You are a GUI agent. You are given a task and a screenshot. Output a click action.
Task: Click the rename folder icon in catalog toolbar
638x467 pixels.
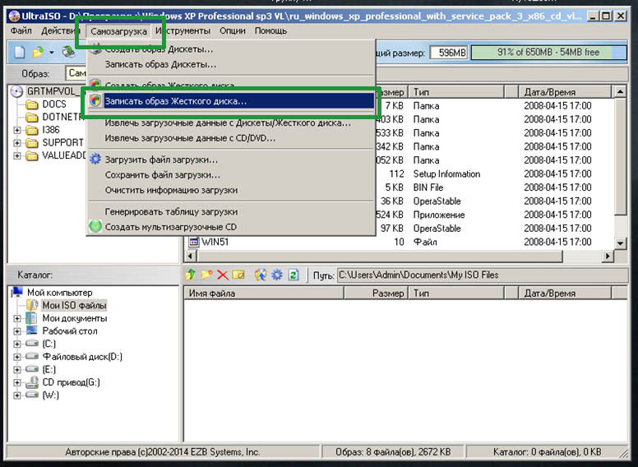click(x=238, y=275)
